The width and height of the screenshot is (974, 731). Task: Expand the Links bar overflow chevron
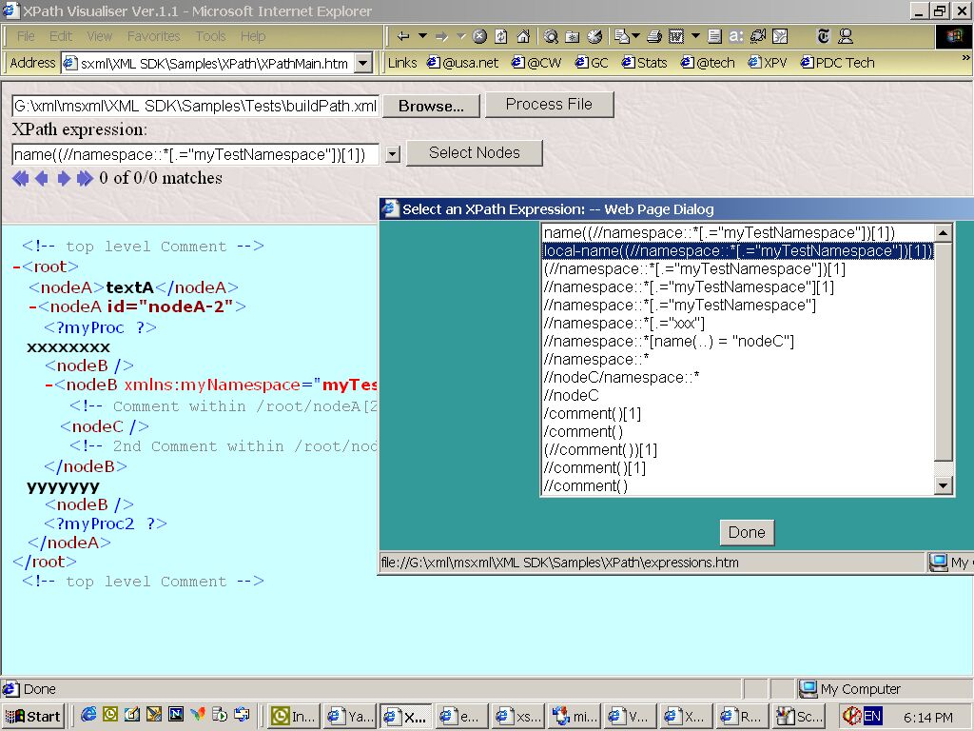point(965,58)
